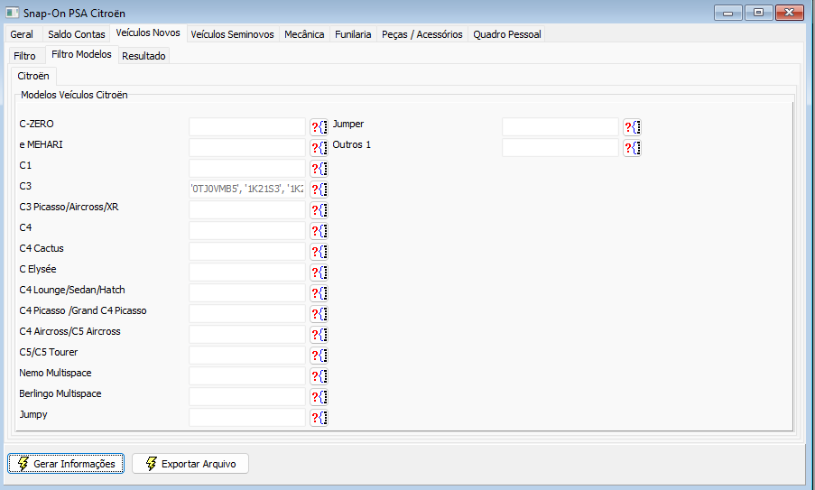The height and width of the screenshot is (490, 815).
Task: Click the Snap-On app icon in title bar
Action: point(12,13)
